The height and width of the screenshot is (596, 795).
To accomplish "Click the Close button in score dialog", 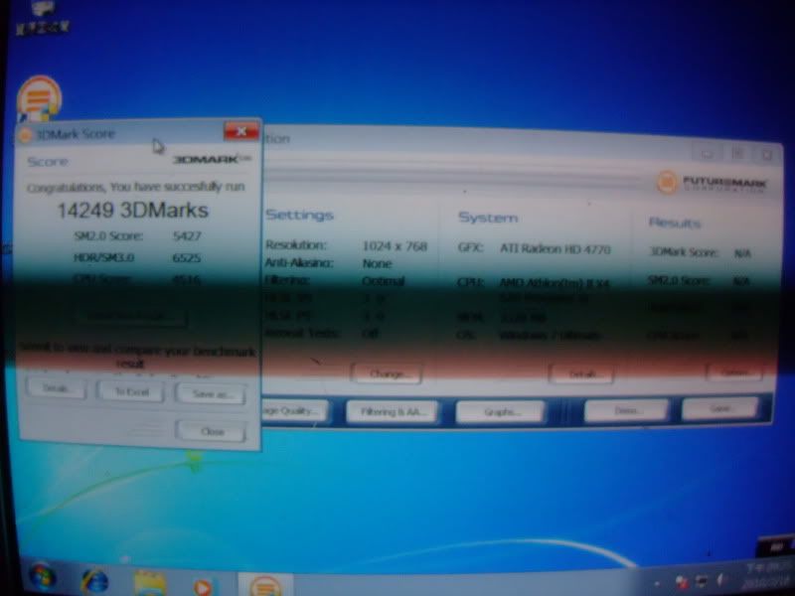I will (x=212, y=431).
